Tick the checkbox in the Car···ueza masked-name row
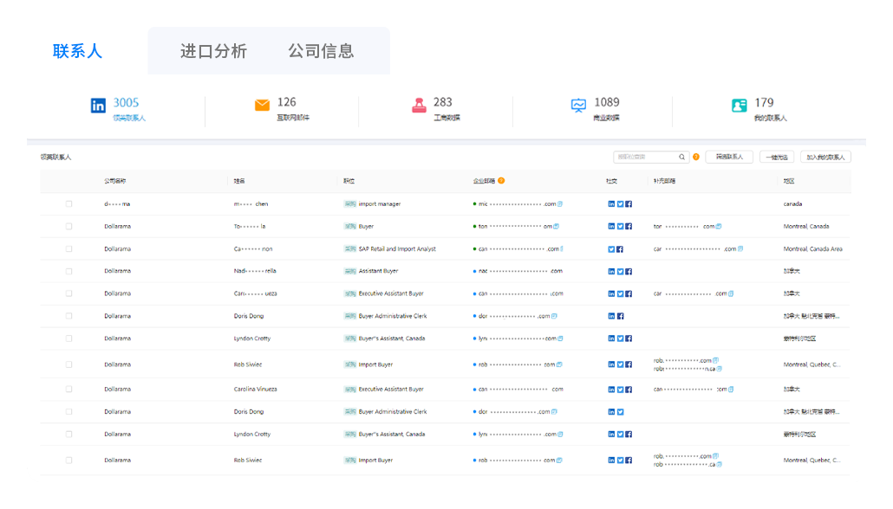The image size is (893, 509). pos(68,293)
